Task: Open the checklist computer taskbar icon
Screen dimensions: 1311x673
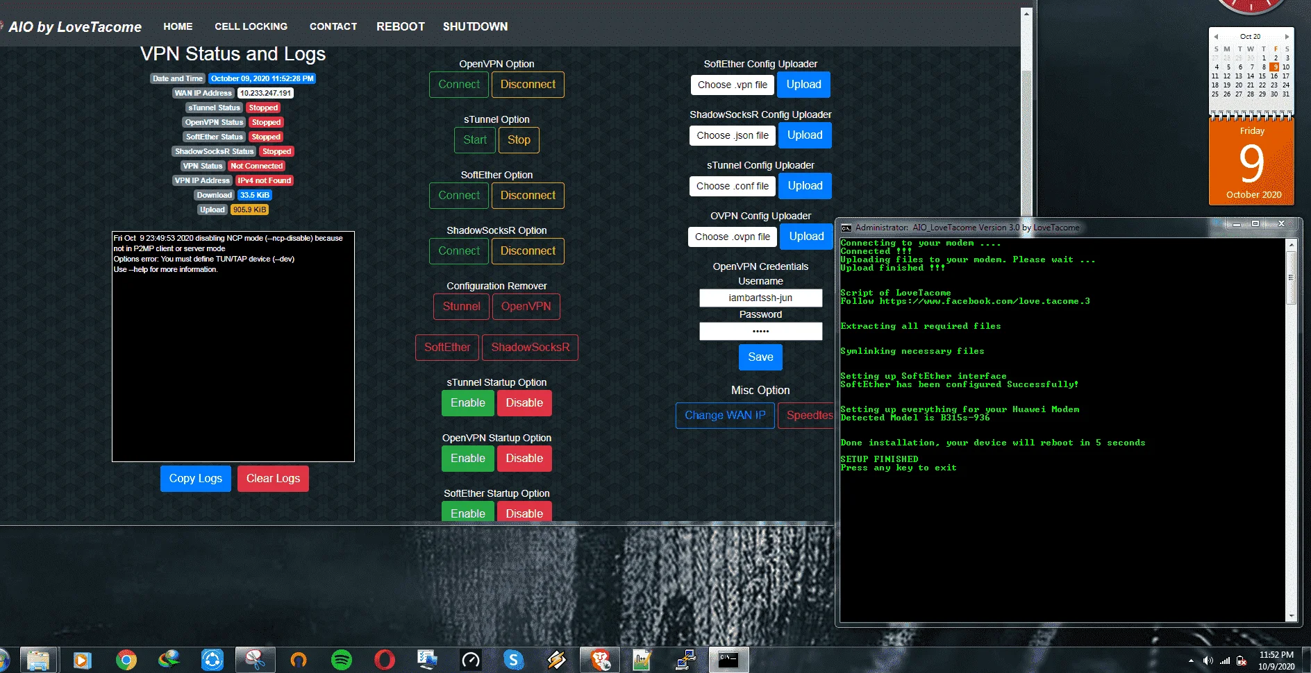Action: pos(427,660)
